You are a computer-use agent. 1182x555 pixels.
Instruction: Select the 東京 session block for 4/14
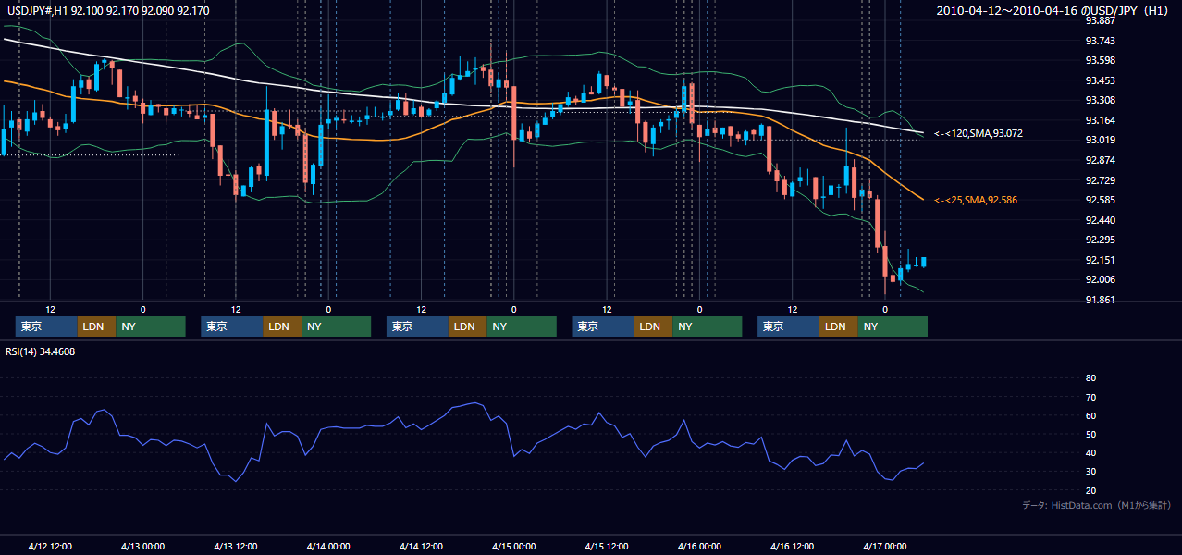tap(417, 327)
